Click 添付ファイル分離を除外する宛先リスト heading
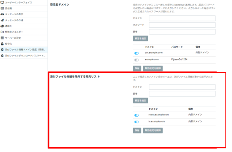This screenshot has width=232, height=152. point(75,77)
